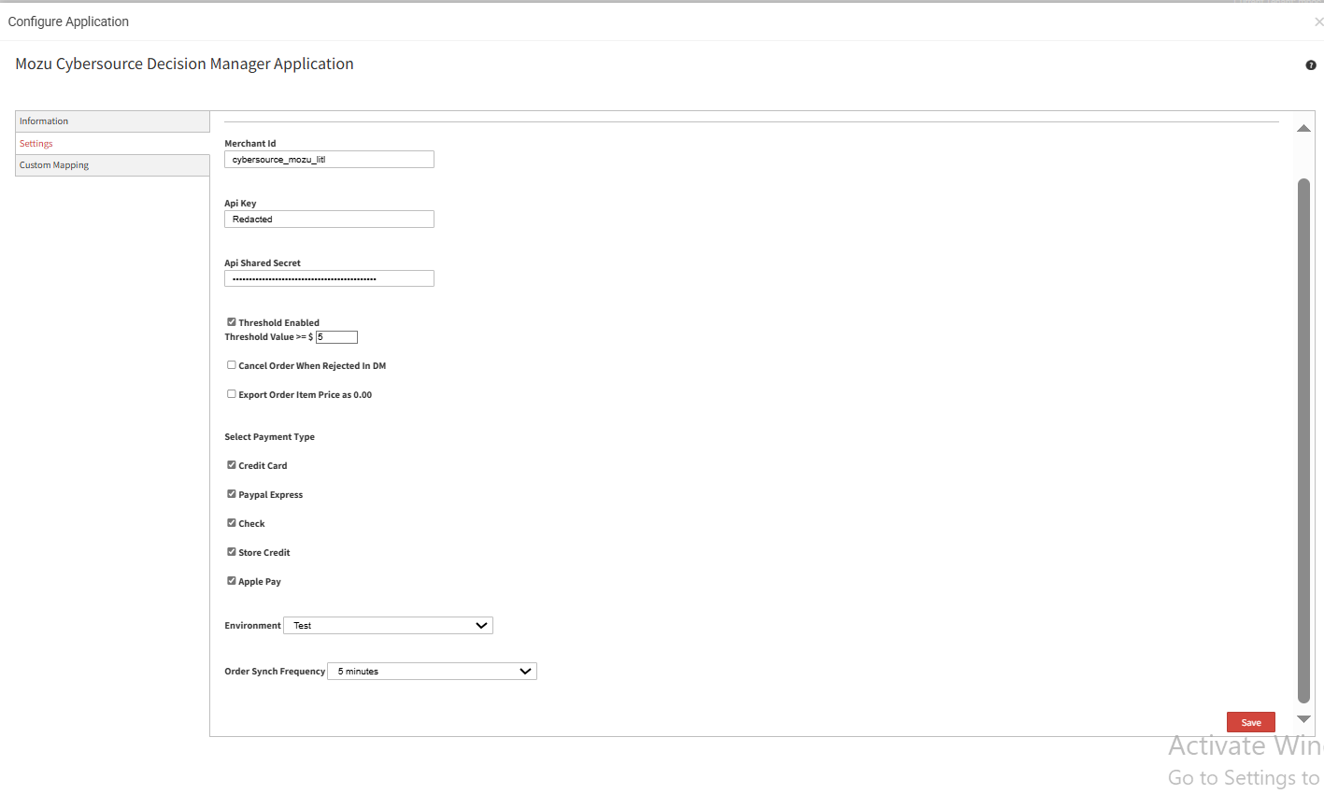This screenshot has height=794, width=1324.
Task: Disable the Threshold Enabled checkbox
Action: pyautogui.click(x=231, y=321)
